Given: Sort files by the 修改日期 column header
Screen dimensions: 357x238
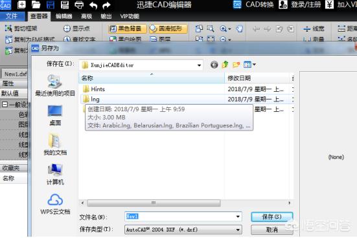Looking at the screenshot, I should point(257,78).
